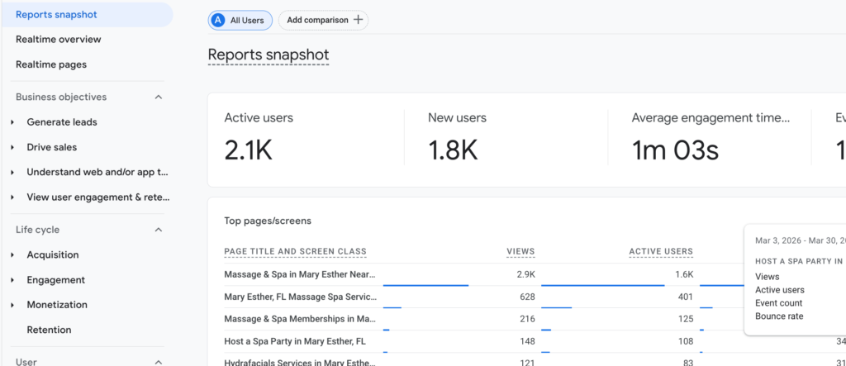Expand the Drive sales arrow
This screenshot has width=846, height=366.
tap(13, 147)
